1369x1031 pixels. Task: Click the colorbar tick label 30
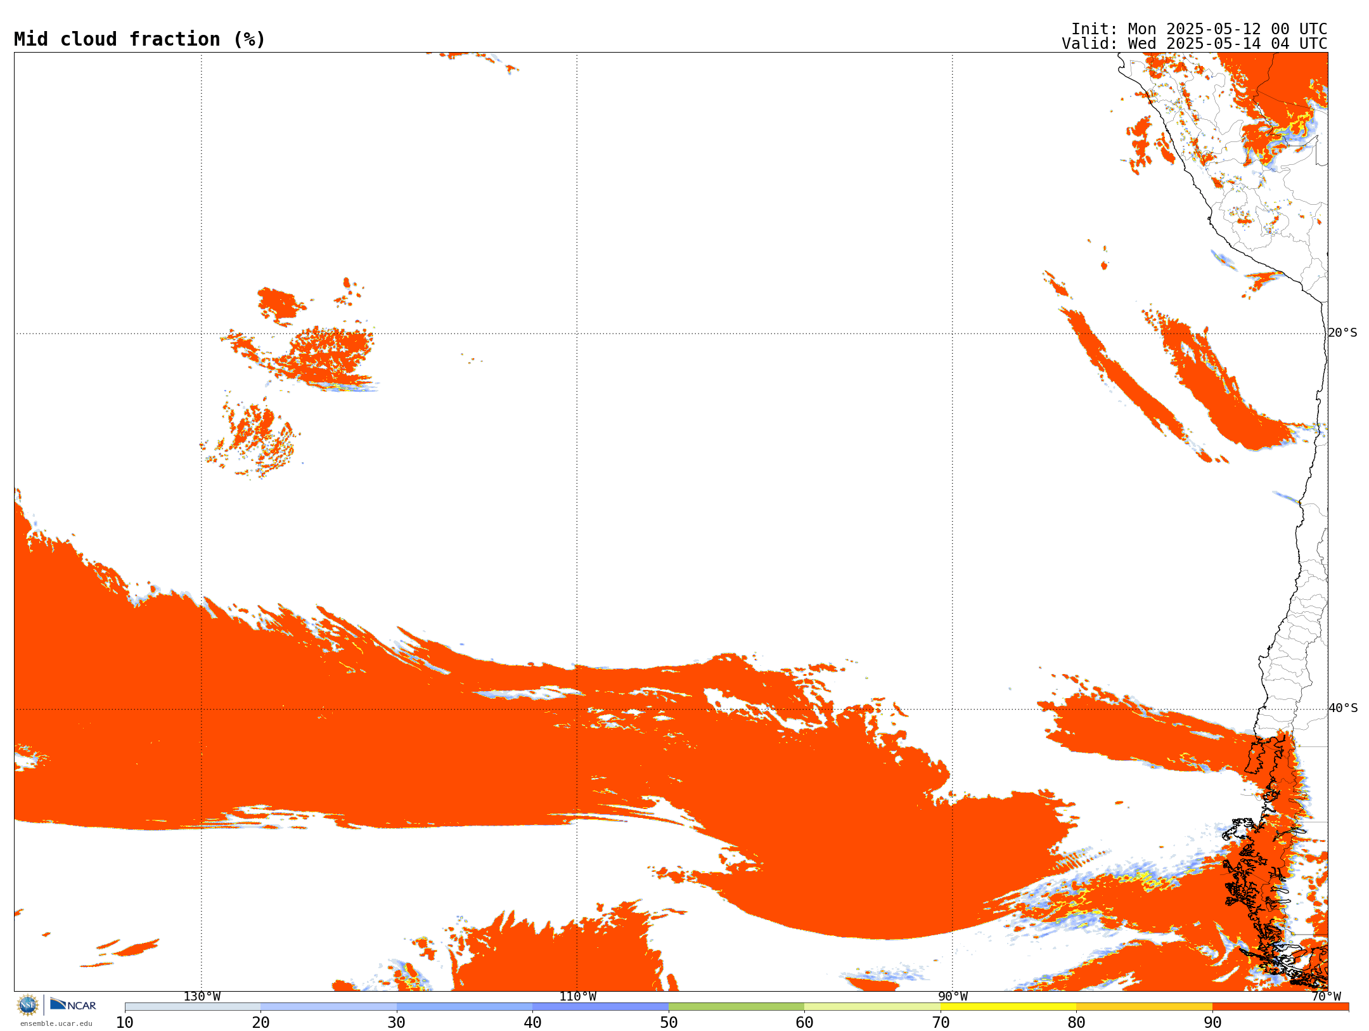point(397,1023)
